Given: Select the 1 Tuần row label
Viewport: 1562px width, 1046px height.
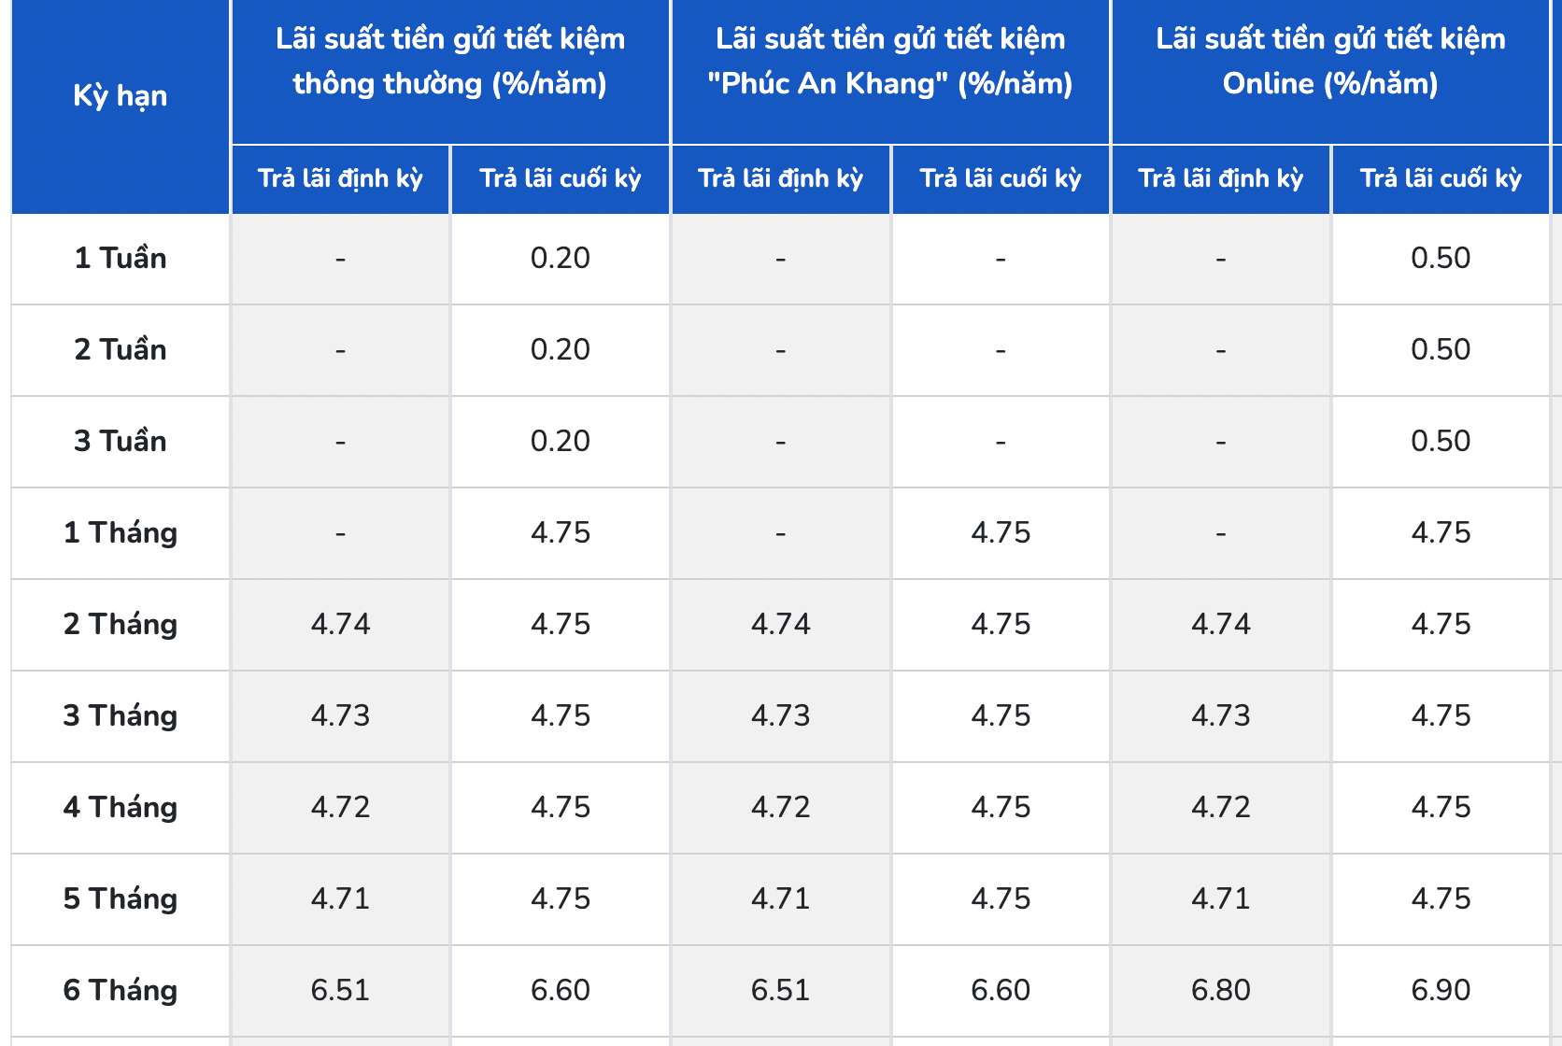Looking at the screenshot, I should (121, 258).
